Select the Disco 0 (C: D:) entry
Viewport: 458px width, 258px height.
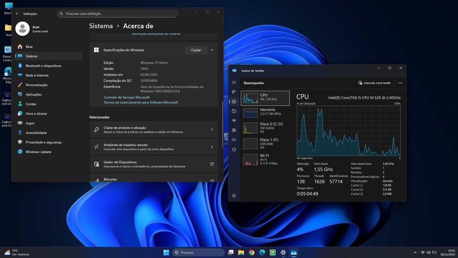265,128
